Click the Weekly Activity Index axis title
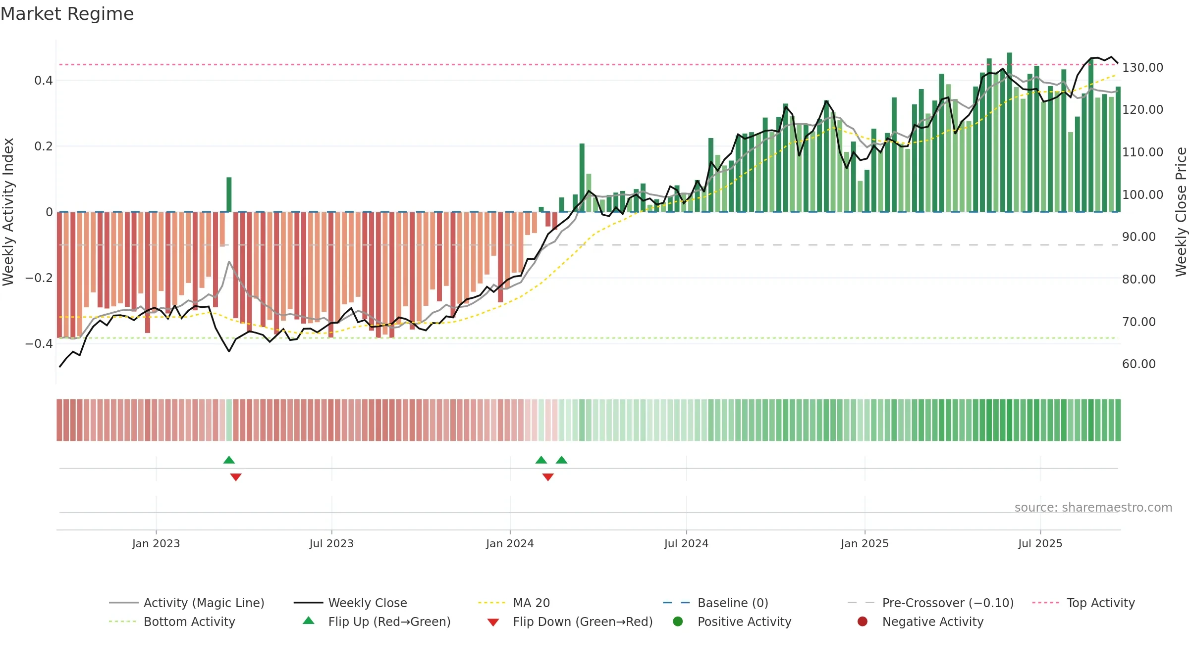This screenshot has width=1189, height=668. (8, 212)
